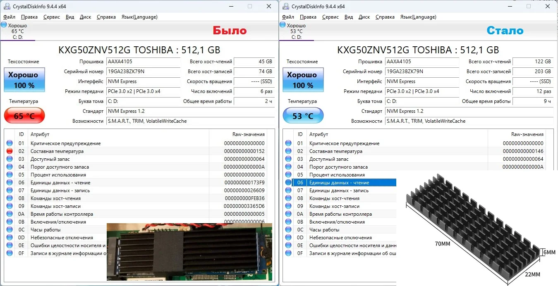The image size is (558, 286).
Task: Click red 65 °C temperature button
Action: pos(24,116)
